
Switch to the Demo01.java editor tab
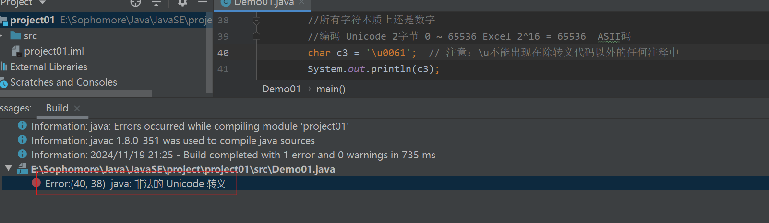tap(264, 3)
